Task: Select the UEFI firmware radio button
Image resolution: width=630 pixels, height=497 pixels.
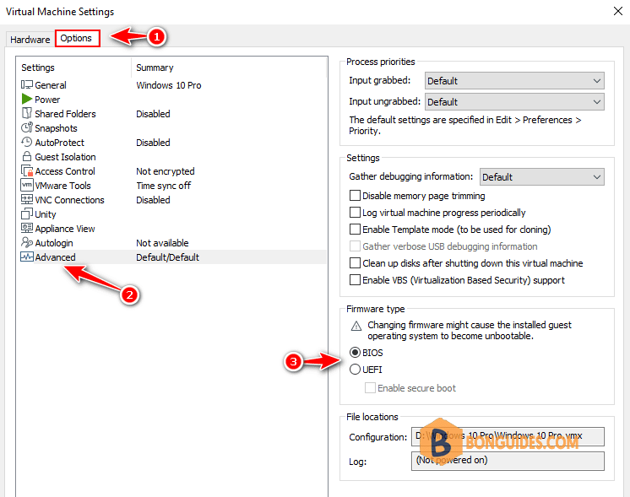Action: [x=355, y=370]
